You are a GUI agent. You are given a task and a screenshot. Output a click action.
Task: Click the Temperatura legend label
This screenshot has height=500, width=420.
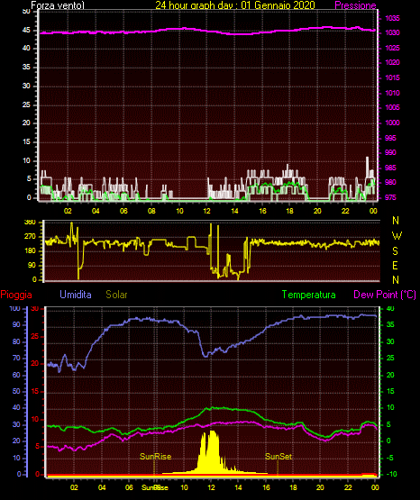(x=309, y=295)
